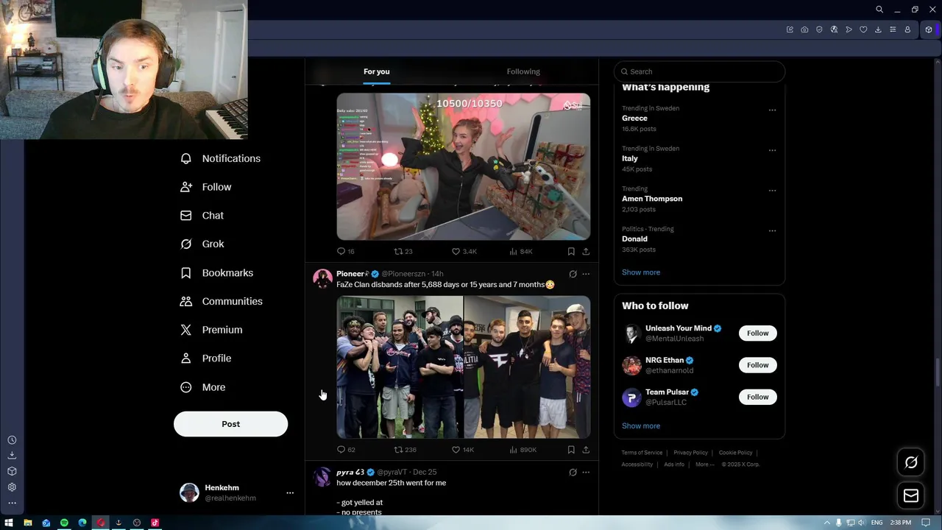Like the FaZe Clan post with 14K likes
This screenshot has width=942, height=530.
[x=456, y=450]
